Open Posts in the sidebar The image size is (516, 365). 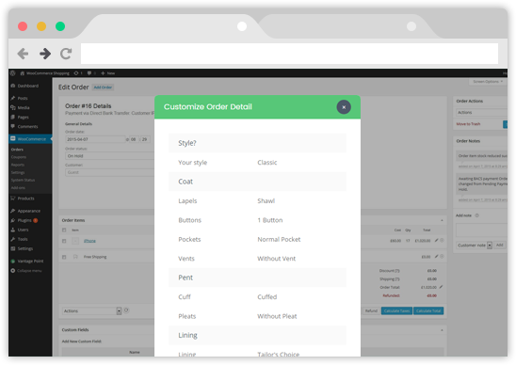(20, 99)
